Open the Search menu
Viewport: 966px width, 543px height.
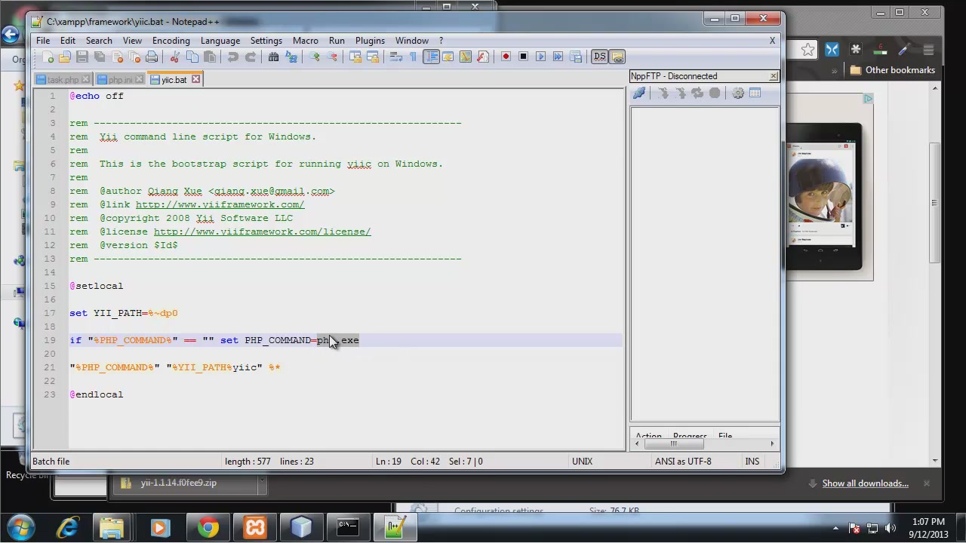coord(99,41)
